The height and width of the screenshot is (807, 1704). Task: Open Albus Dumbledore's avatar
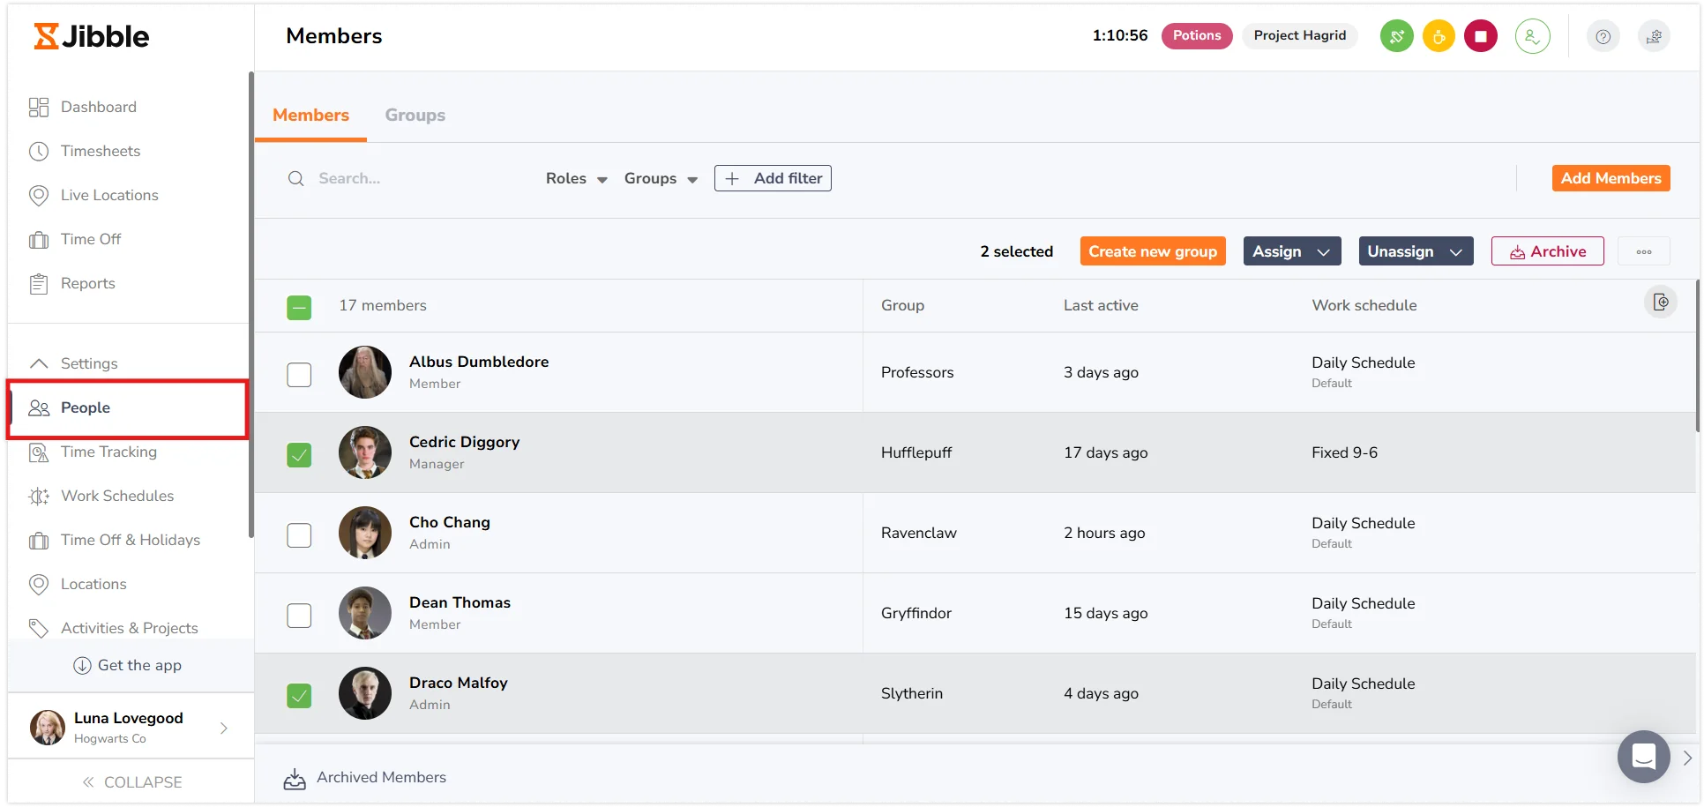click(x=365, y=372)
